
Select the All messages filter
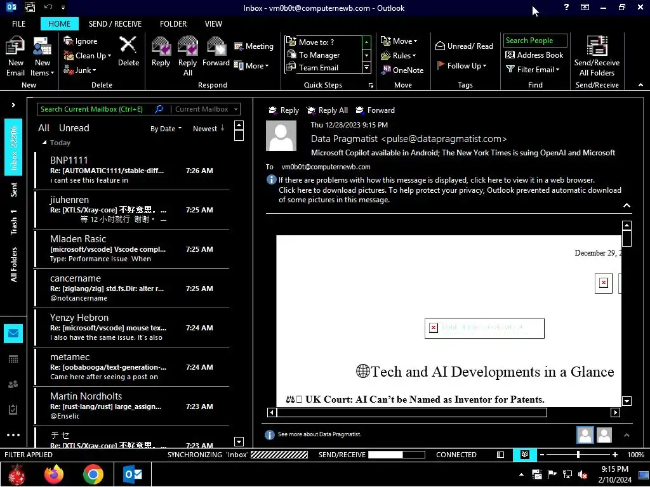point(44,128)
